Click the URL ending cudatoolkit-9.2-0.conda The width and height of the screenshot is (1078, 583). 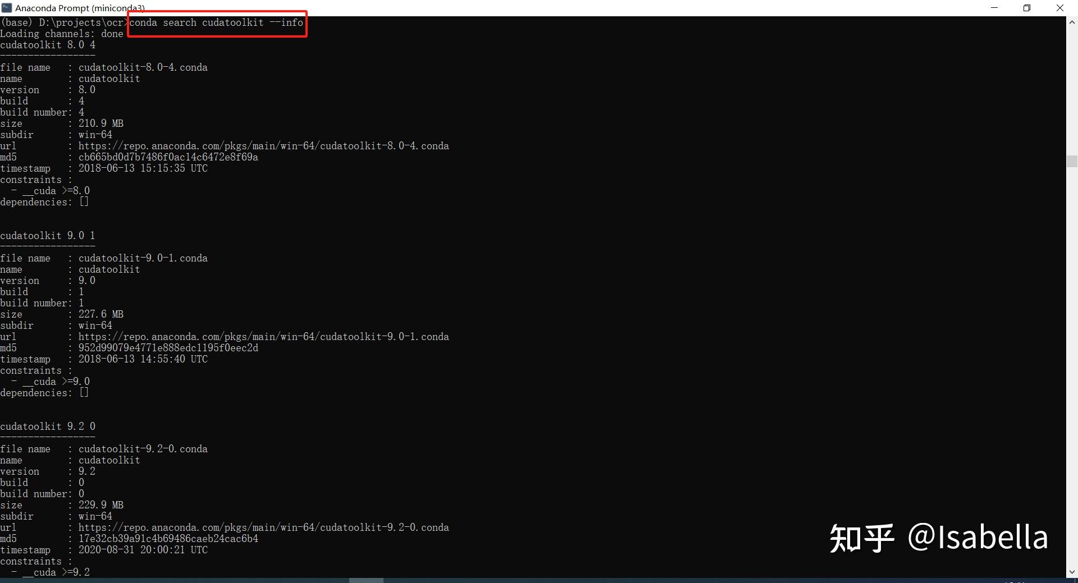point(264,527)
